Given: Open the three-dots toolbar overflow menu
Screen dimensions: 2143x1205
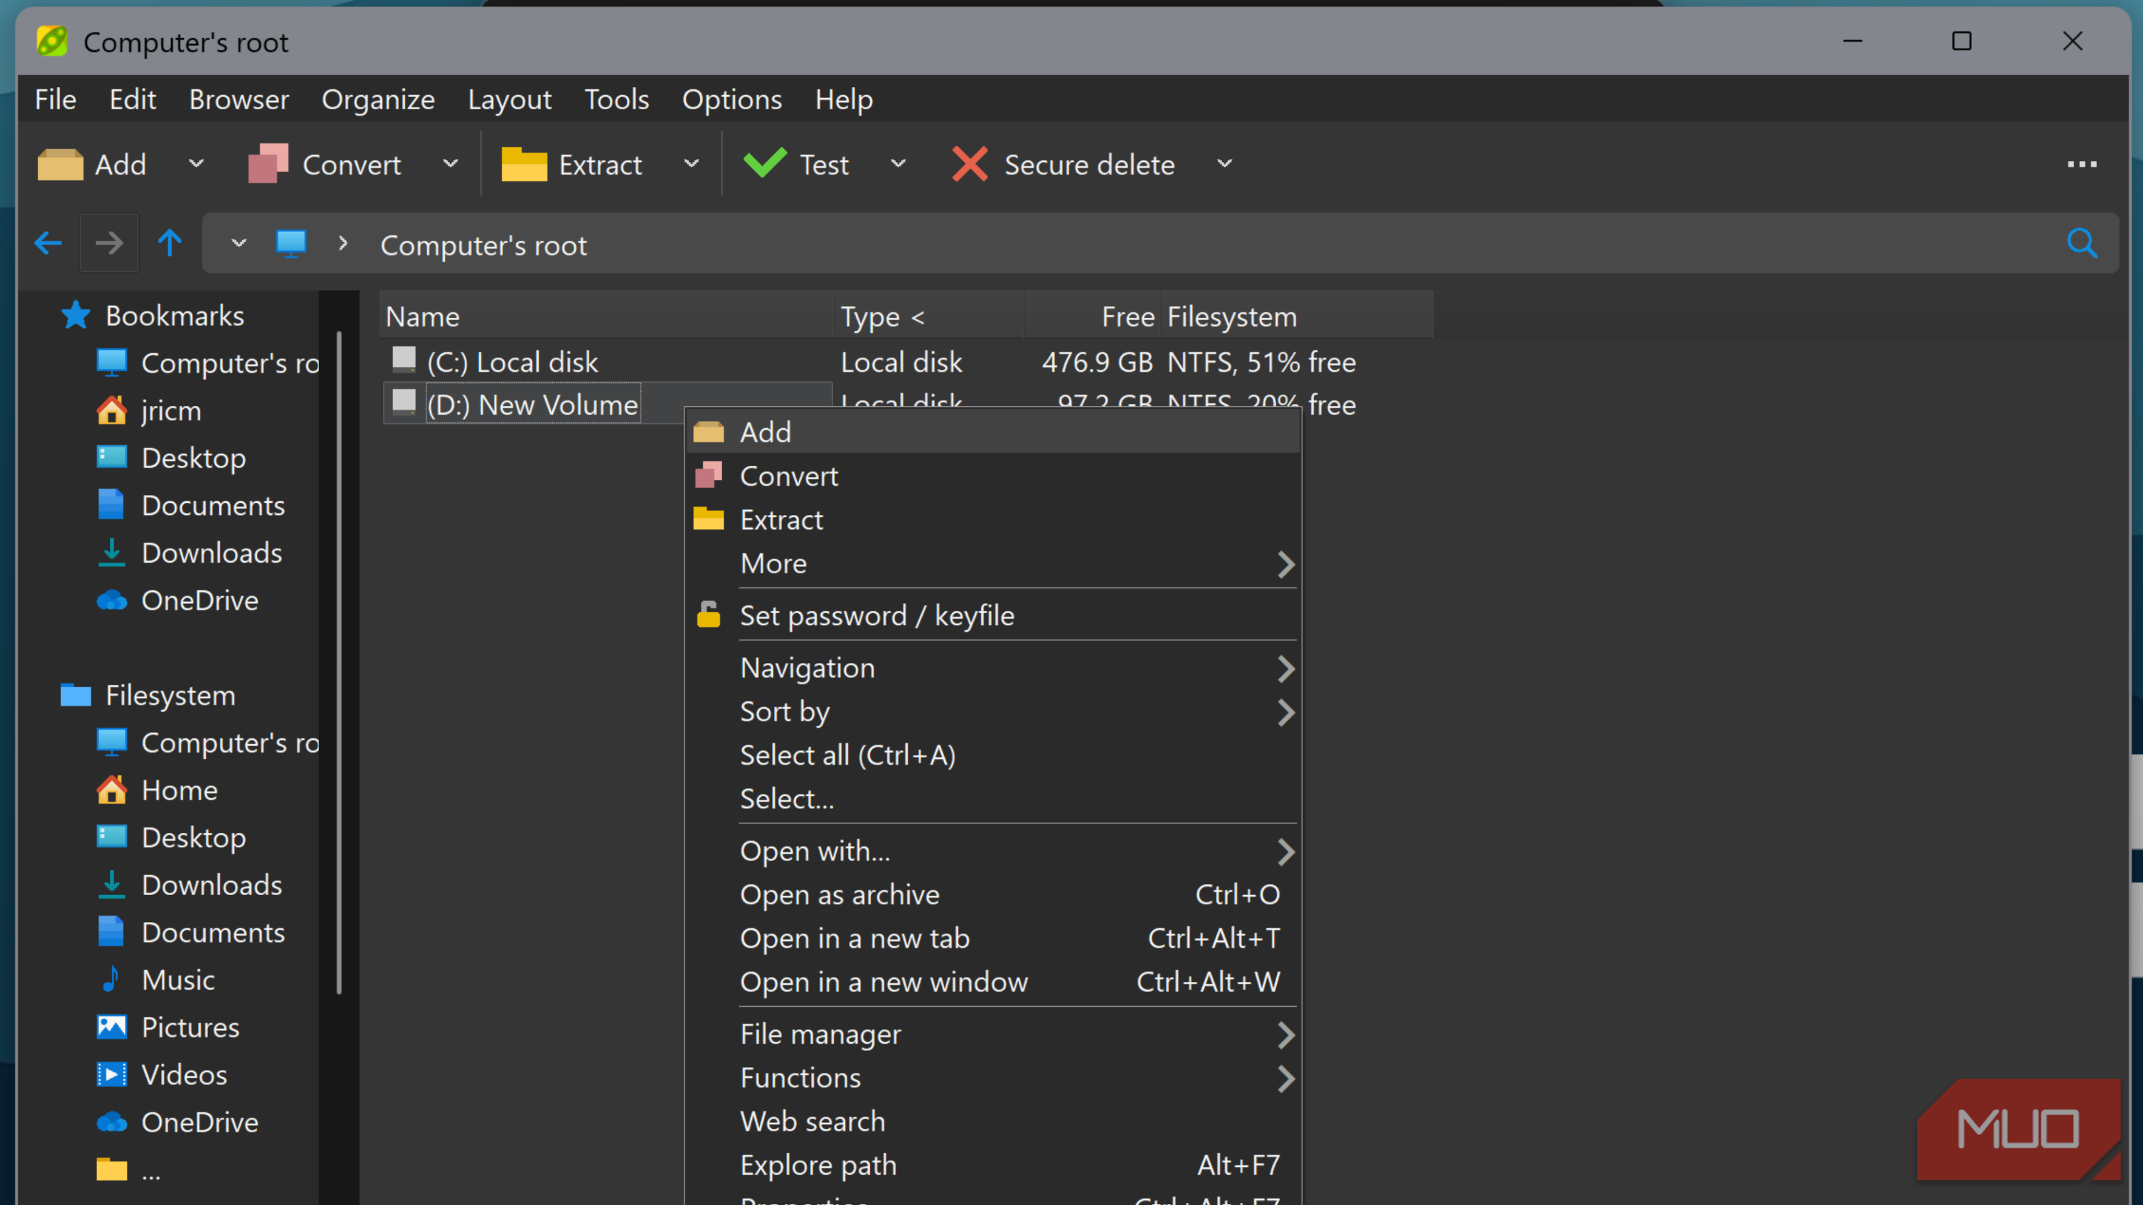Looking at the screenshot, I should 2081,164.
